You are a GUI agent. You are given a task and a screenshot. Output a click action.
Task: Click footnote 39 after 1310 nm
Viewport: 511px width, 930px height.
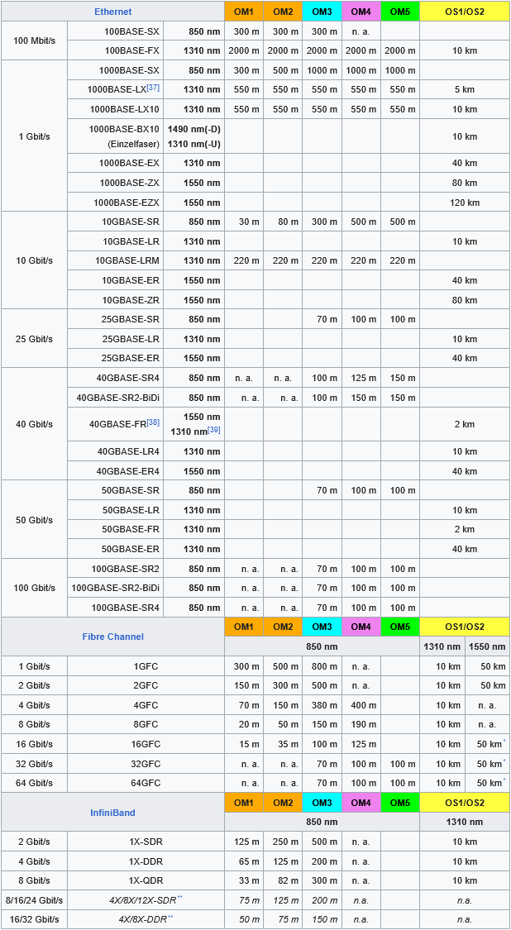tap(214, 430)
